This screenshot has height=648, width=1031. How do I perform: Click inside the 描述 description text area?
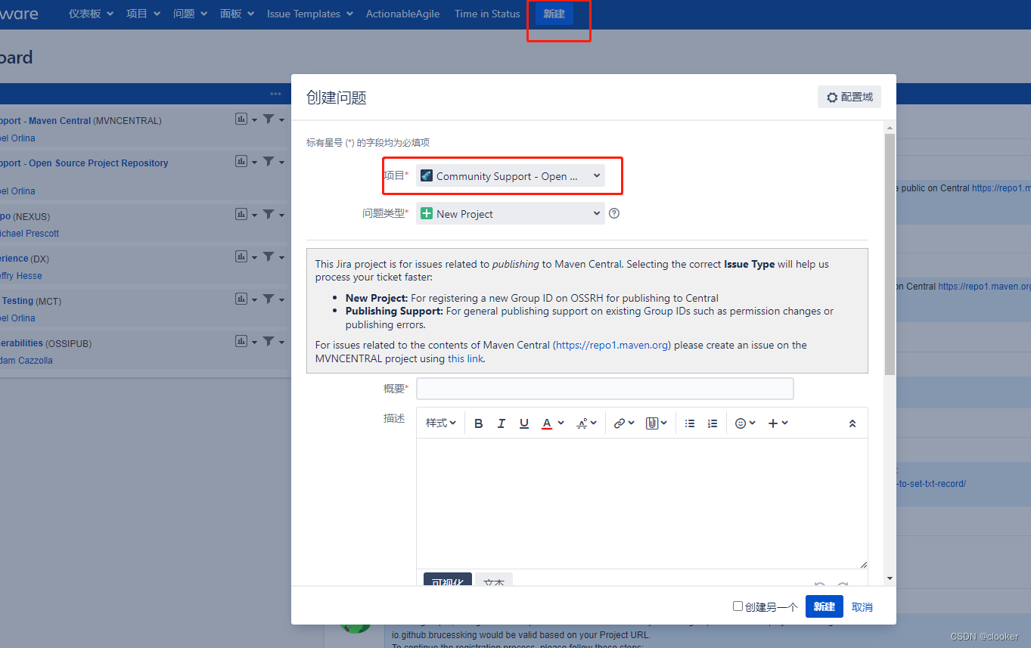tap(642, 504)
